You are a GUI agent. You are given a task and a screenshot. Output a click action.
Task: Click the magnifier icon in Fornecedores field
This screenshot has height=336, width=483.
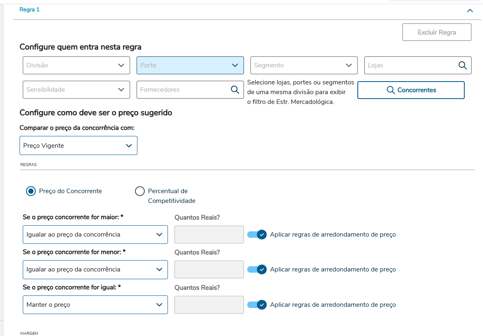(235, 90)
